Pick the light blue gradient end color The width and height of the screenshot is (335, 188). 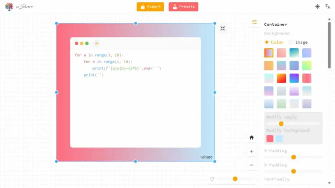coord(279,139)
